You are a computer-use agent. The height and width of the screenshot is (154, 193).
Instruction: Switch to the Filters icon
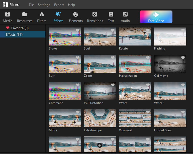[42, 14]
